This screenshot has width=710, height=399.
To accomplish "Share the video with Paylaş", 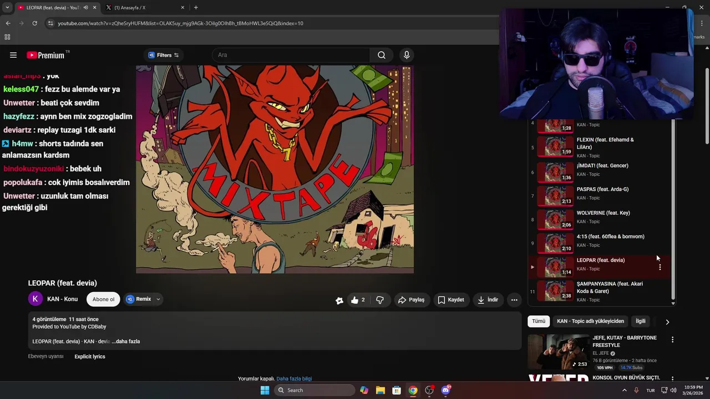I will pos(411,300).
